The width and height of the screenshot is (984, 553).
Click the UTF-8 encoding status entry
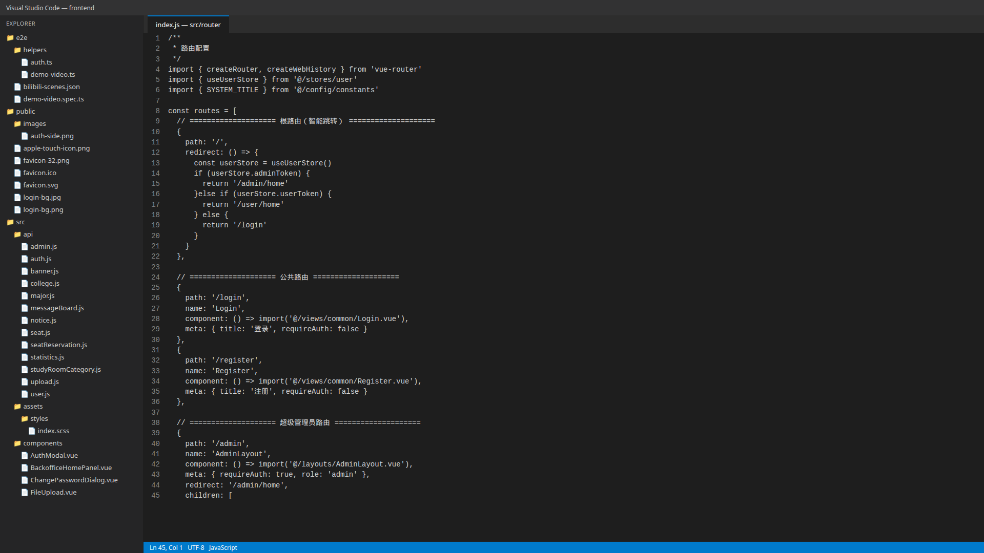tap(196, 547)
